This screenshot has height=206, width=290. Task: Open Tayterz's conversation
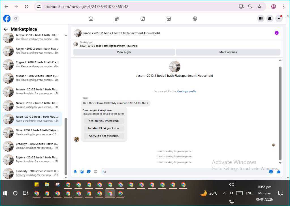click(x=32, y=159)
